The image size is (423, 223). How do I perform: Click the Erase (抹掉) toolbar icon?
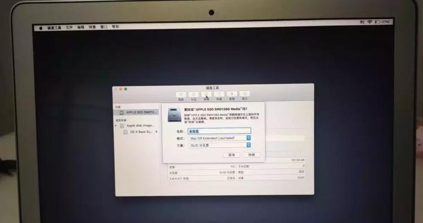coord(206,95)
